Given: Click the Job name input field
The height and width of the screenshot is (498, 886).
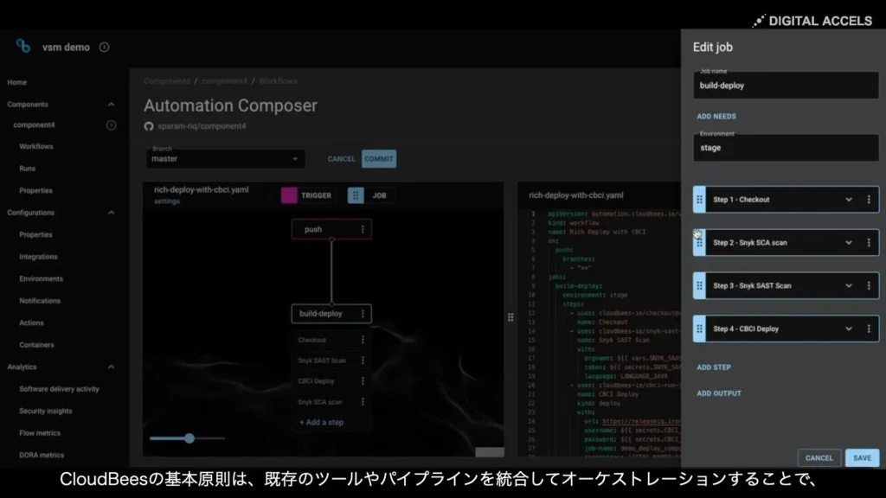Looking at the screenshot, I should coord(786,85).
